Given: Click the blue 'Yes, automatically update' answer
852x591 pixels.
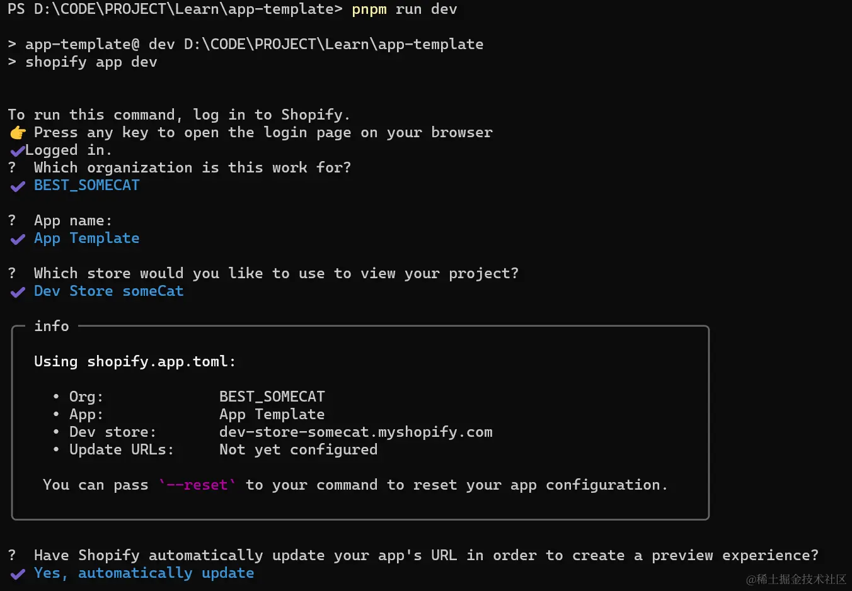Looking at the screenshot, I should click(x=144, y=573).
